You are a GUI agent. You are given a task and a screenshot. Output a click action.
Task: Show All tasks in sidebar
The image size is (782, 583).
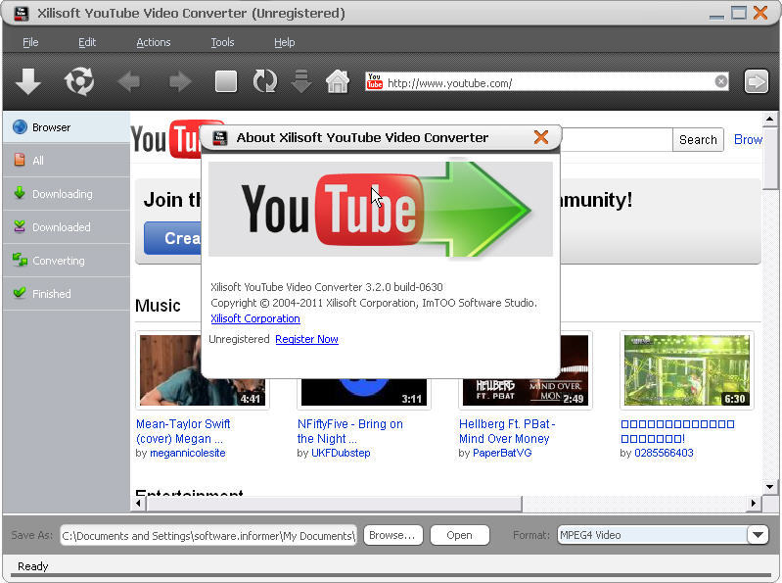click(67, 161)
